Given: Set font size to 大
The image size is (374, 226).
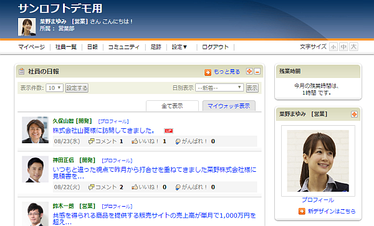Looking at the screenshot, I should 353,47.
